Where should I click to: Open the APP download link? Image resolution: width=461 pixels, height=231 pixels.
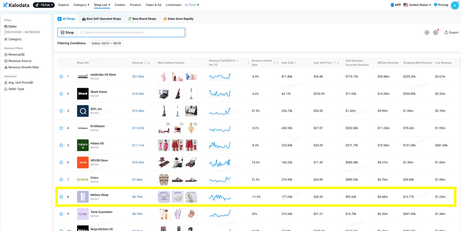[x=396, y=5]
